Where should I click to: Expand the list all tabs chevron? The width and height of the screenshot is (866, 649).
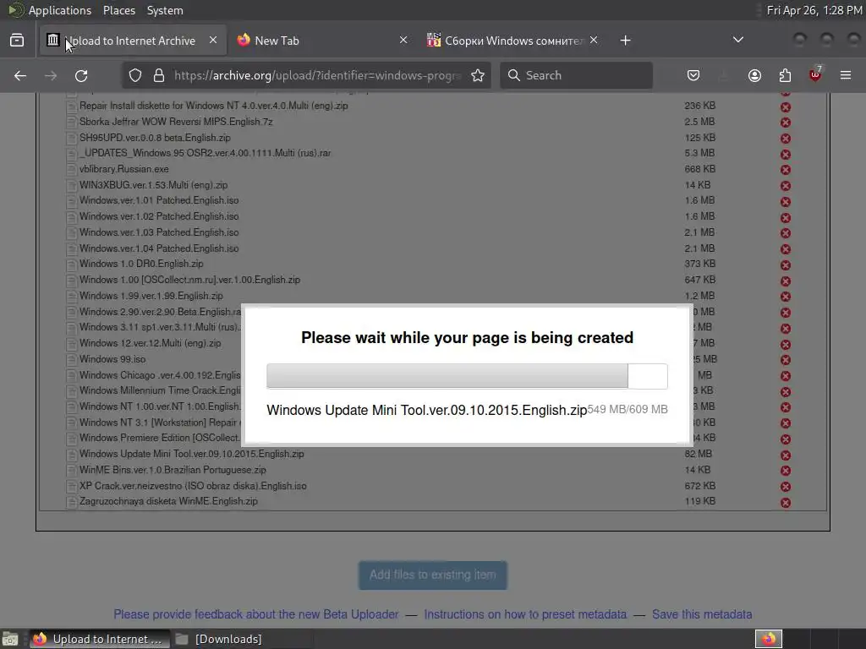point(737,40)
